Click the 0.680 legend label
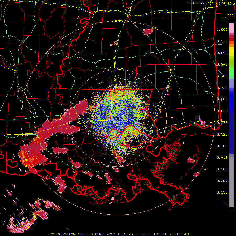Viewport: 236px width, 236px height. click(222, 99)
